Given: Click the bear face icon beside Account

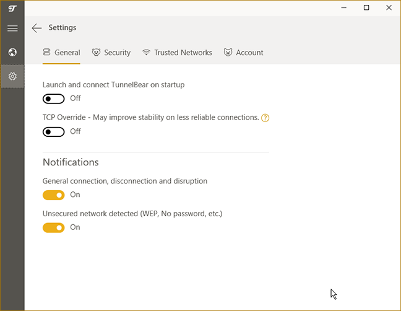Looking at the screenshot, I should coord(228,53).
